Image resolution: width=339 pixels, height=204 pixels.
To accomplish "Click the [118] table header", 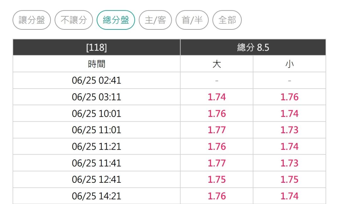I will 96,47.
